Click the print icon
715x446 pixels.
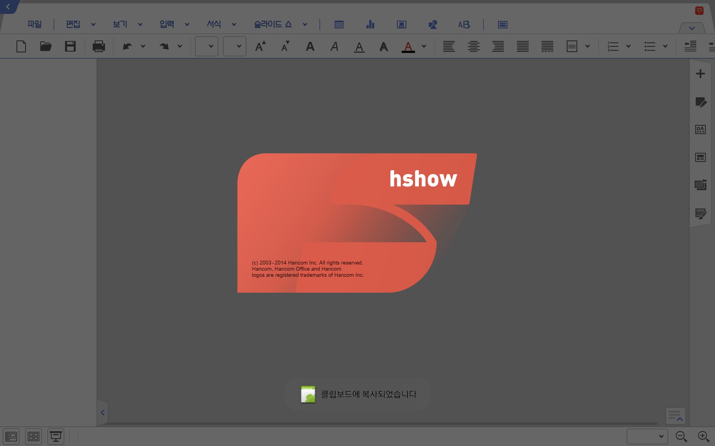point(99,46)
